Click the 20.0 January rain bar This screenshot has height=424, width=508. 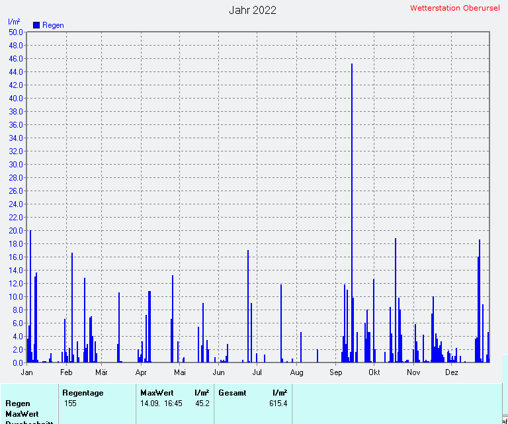pyautogui.click(x=30, y=296)
